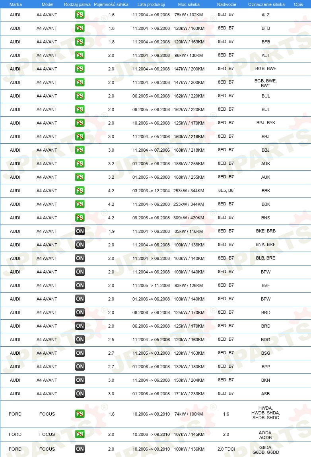Screen dimensions: 311x457
Task: Click petrol icon in BGB, BWE, BWT row
Action: [80, 82]
